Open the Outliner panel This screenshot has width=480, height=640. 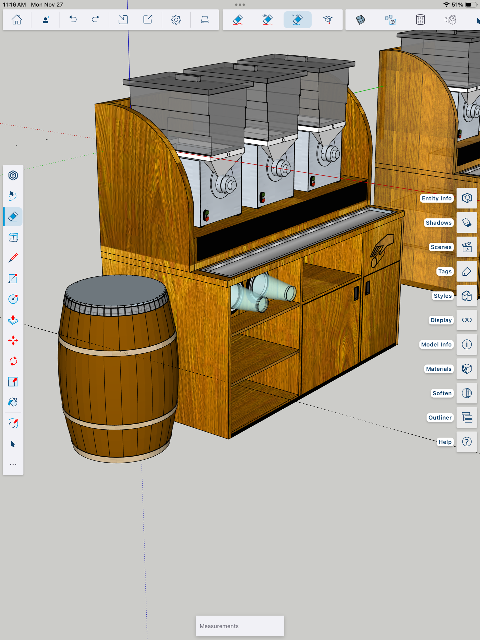click(x=466, y=418)
